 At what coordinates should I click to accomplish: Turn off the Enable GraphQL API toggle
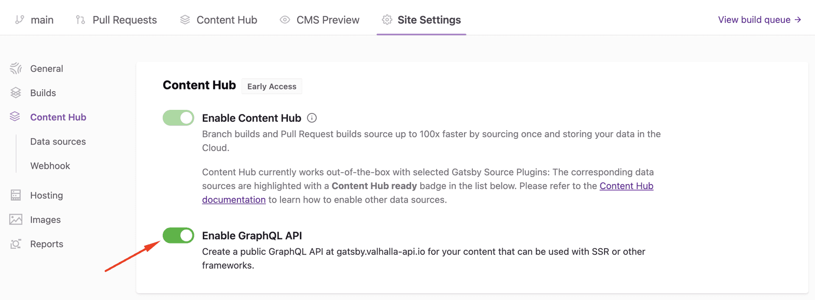click(178, 235)
